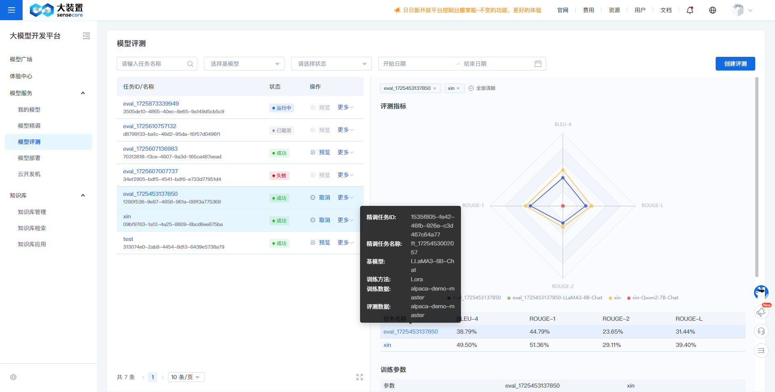The height and width of the screenshot is (392, 775).
Task: Open 知识库检索 in sidebar
Action: click(32, 228)
